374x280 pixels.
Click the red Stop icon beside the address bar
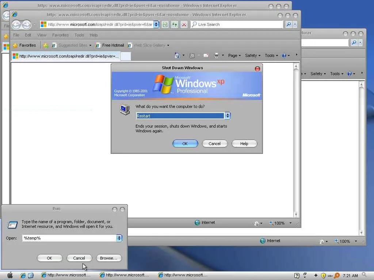coord(184,24)
